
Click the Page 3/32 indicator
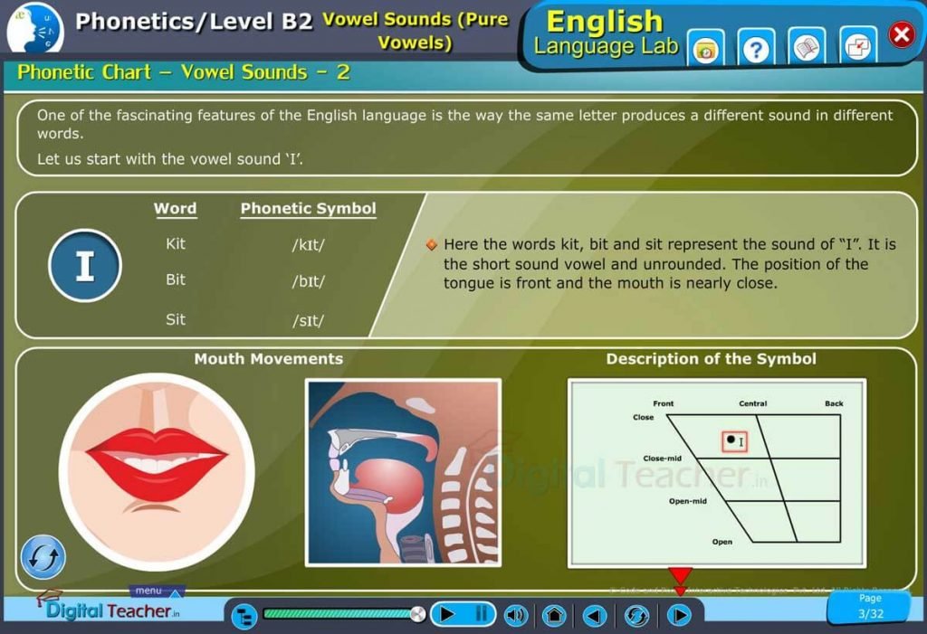pos(870,607)
